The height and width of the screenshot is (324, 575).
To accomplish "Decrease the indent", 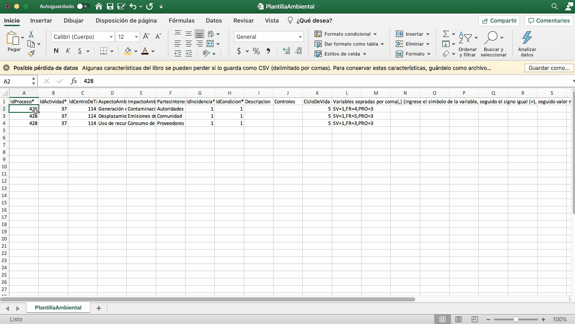I will [x=178, y=53].
